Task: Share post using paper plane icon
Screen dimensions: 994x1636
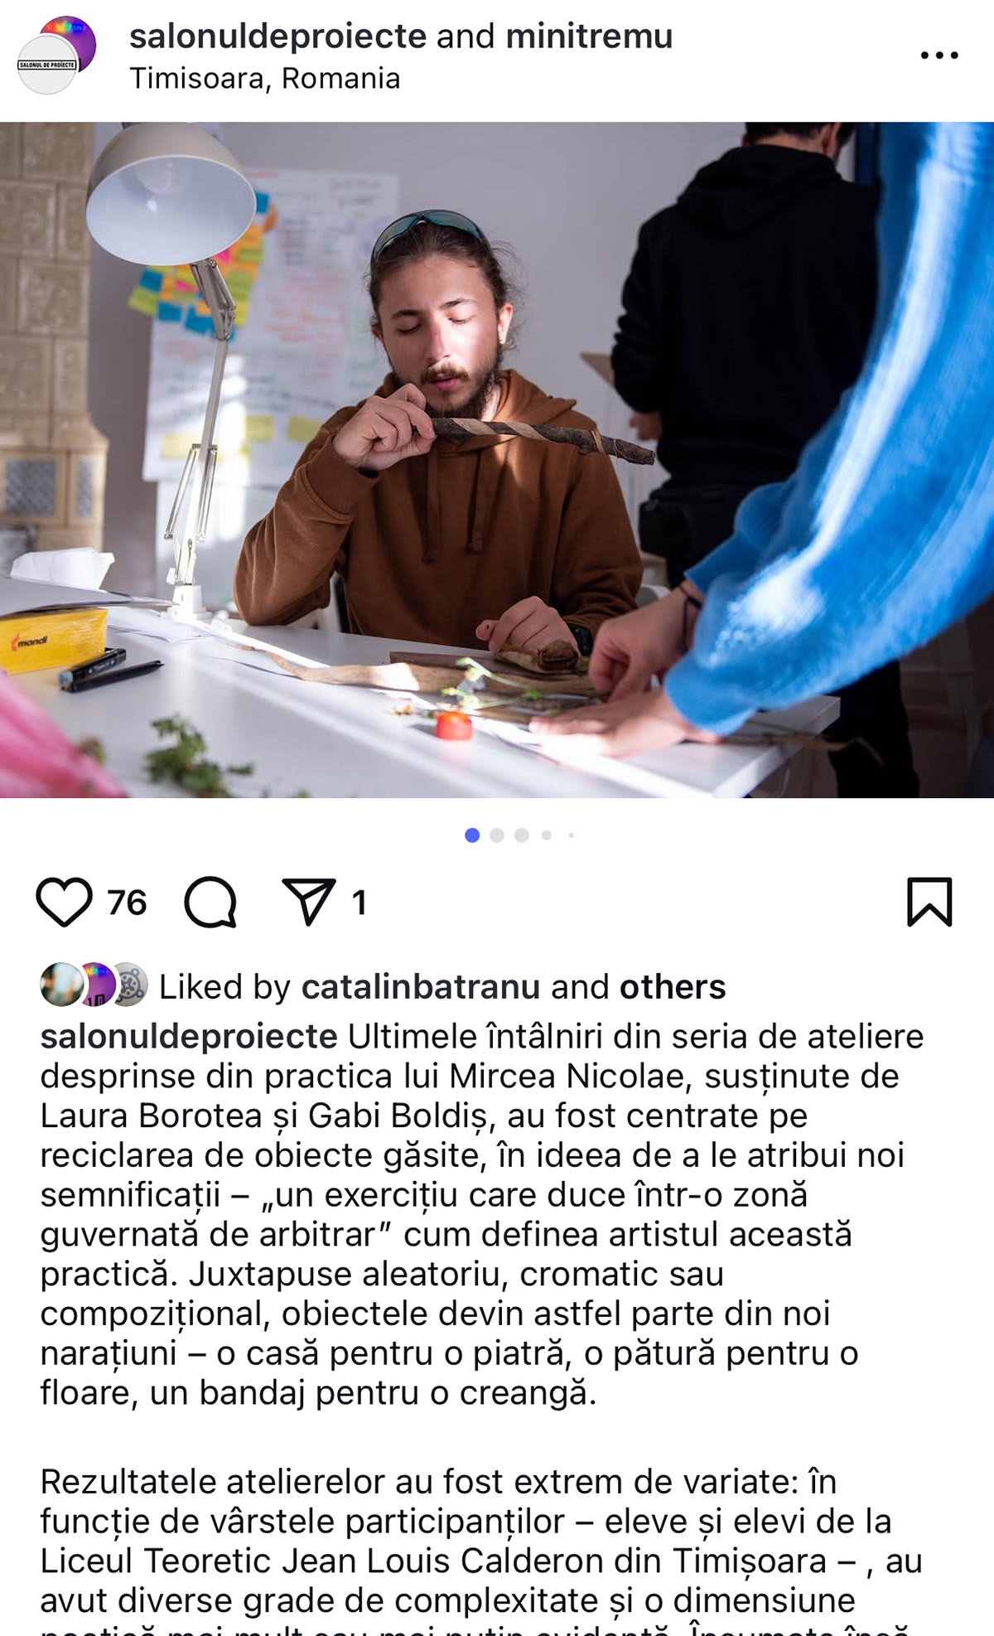Action: point(309,901)
